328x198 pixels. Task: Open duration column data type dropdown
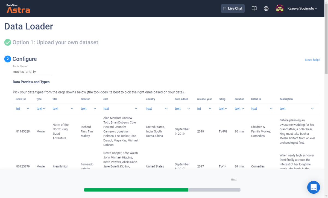(x=239, y=109)
